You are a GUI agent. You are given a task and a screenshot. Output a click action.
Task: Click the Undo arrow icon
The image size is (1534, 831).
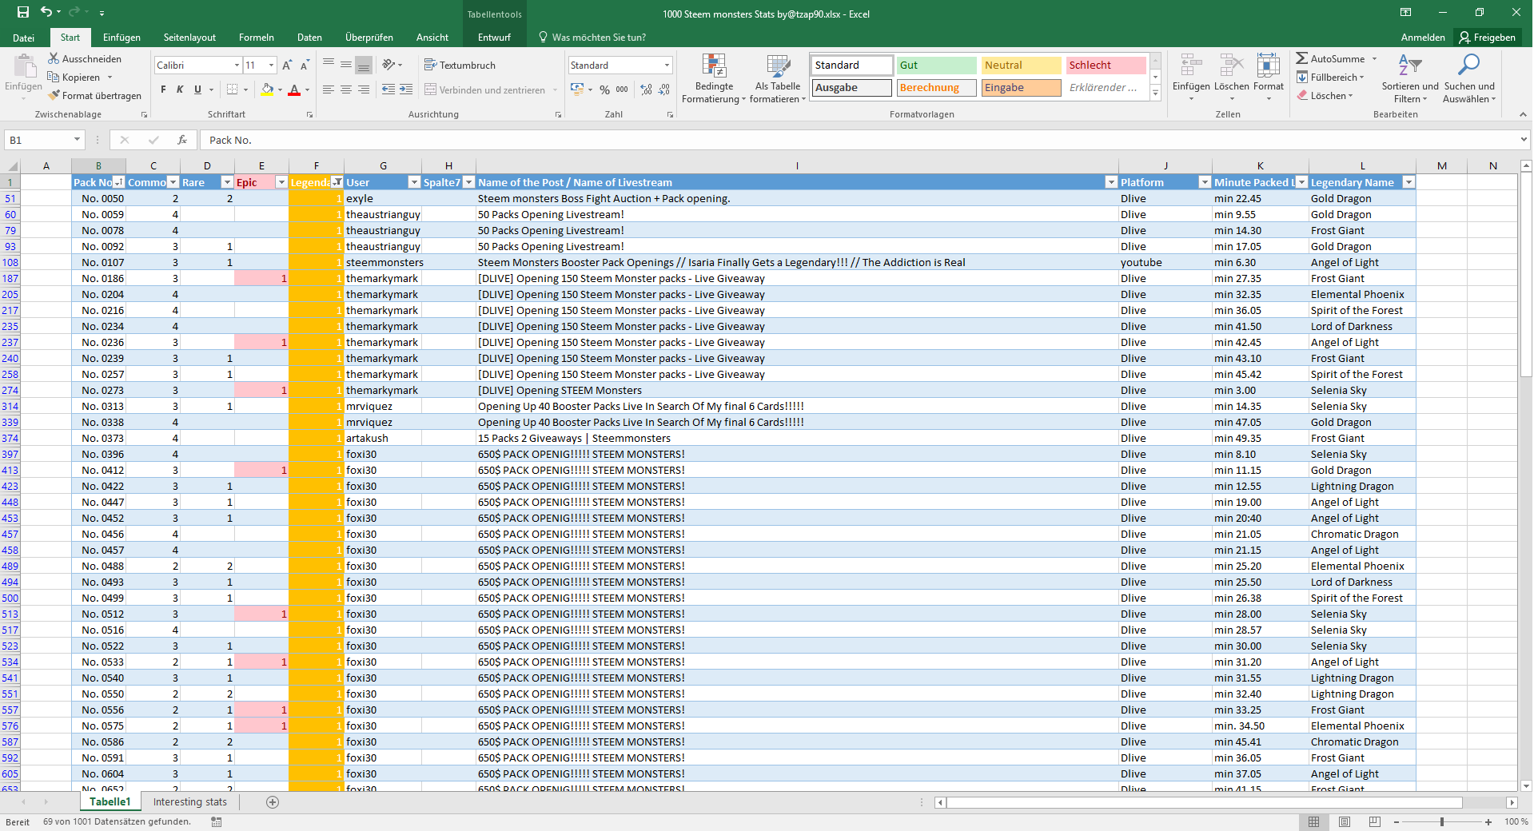point(46,12)
